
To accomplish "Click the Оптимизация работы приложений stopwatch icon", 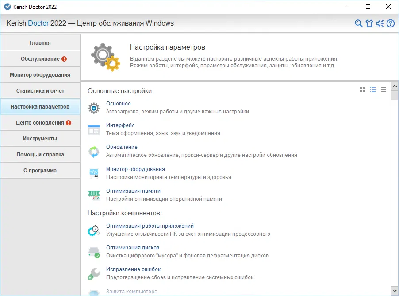I will 94,230.
